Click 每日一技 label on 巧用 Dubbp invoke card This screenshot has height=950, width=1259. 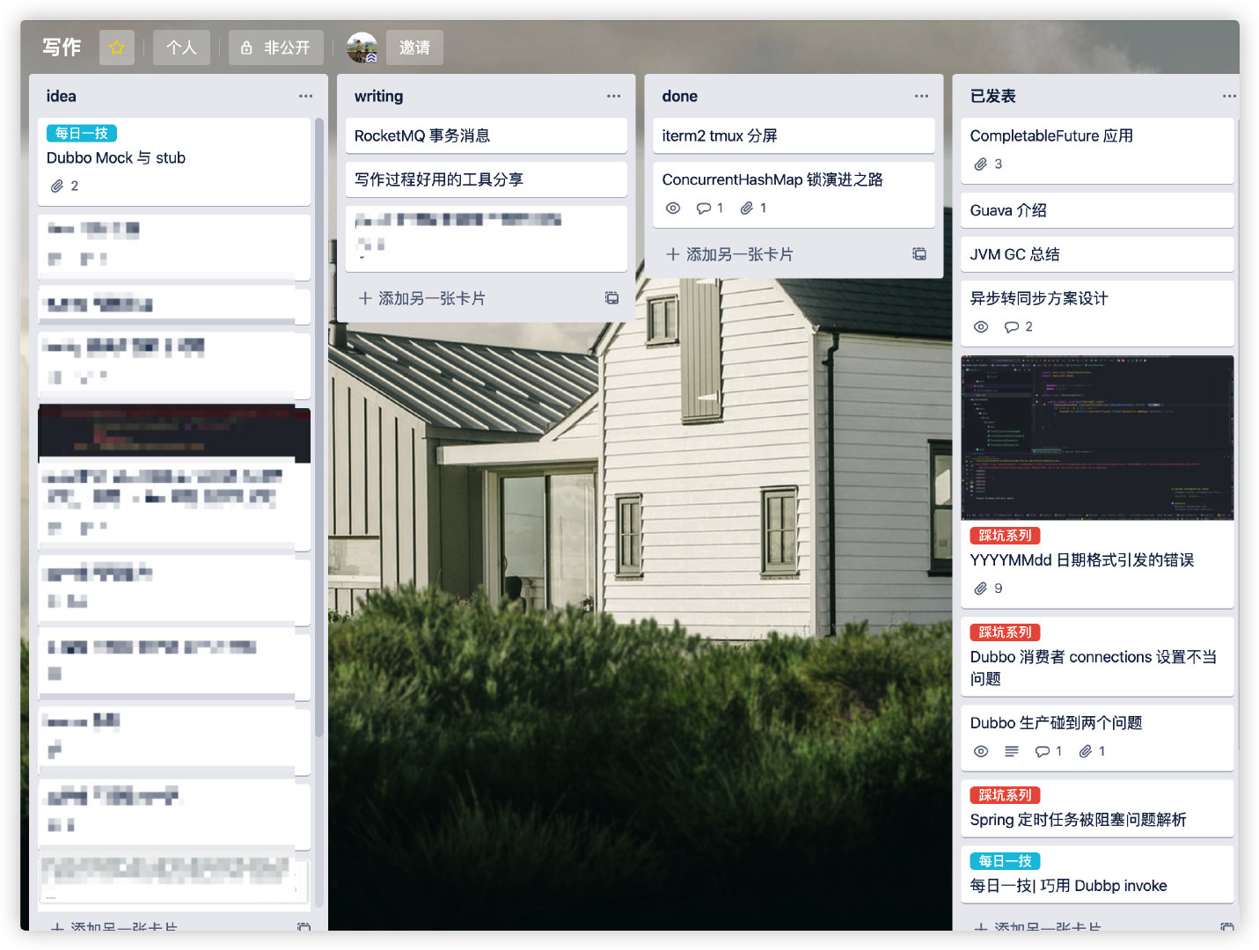coord(1006,861)
